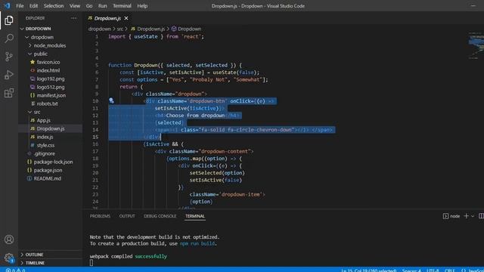Image resolution: width=484 pixels, height=272 pixels.
Task: Open index.js file
Action: coord(45,137)
